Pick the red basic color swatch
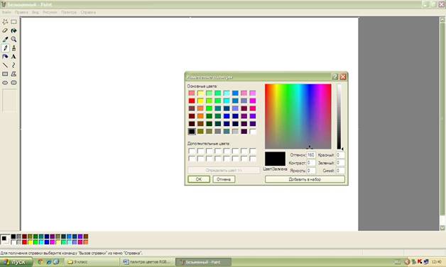Image resolution: width=446 pixels, height=267 pixels. tap(192, 101)
